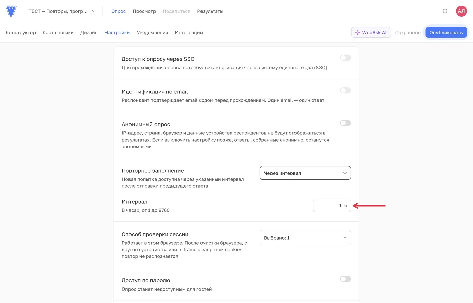Go to the Опрос top tab
The width and height of the screenshot is (473, 303).
(x=118, y=11)
